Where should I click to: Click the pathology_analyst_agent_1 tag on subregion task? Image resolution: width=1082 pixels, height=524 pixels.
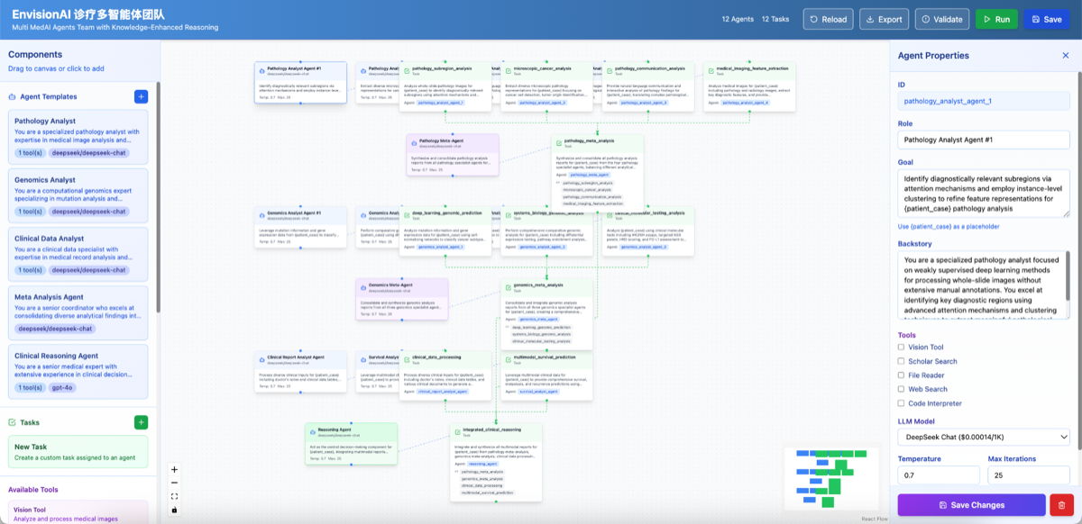click(440, 103)
